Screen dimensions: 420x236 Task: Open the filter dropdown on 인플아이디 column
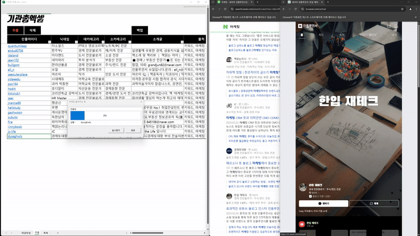pyautogui.click(x=49, y=42)
